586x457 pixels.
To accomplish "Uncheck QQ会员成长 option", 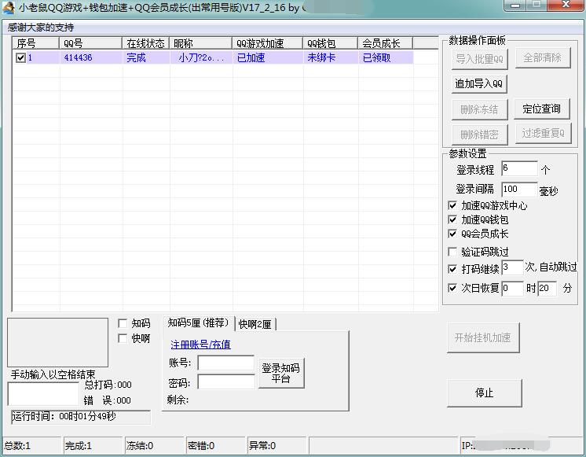I will (x=452, y=234).
